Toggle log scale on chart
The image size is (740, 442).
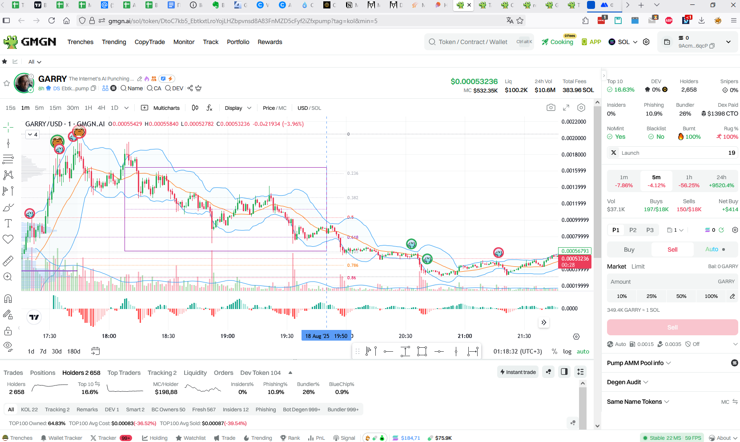coord(567,351)
